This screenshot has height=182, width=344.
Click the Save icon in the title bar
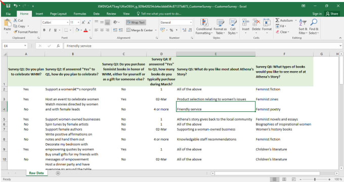(8, 6)
